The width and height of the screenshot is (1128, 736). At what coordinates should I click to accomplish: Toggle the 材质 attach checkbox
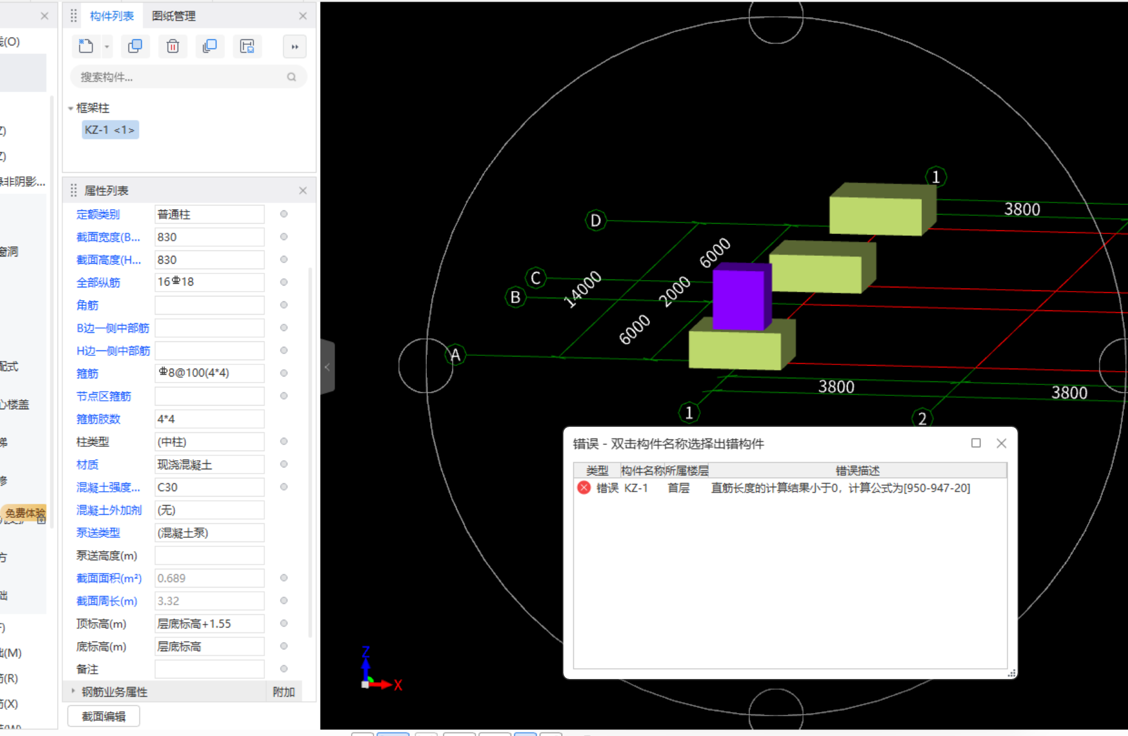283,464
